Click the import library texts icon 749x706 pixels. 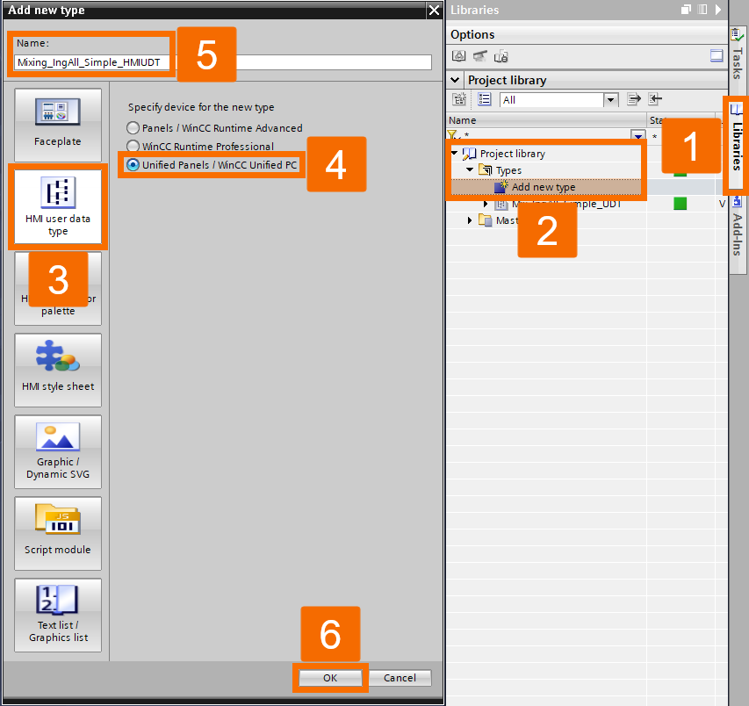tap(655, 99)
